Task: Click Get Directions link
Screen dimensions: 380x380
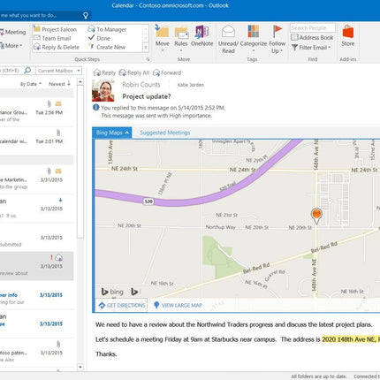Action: tap(122, 305)
